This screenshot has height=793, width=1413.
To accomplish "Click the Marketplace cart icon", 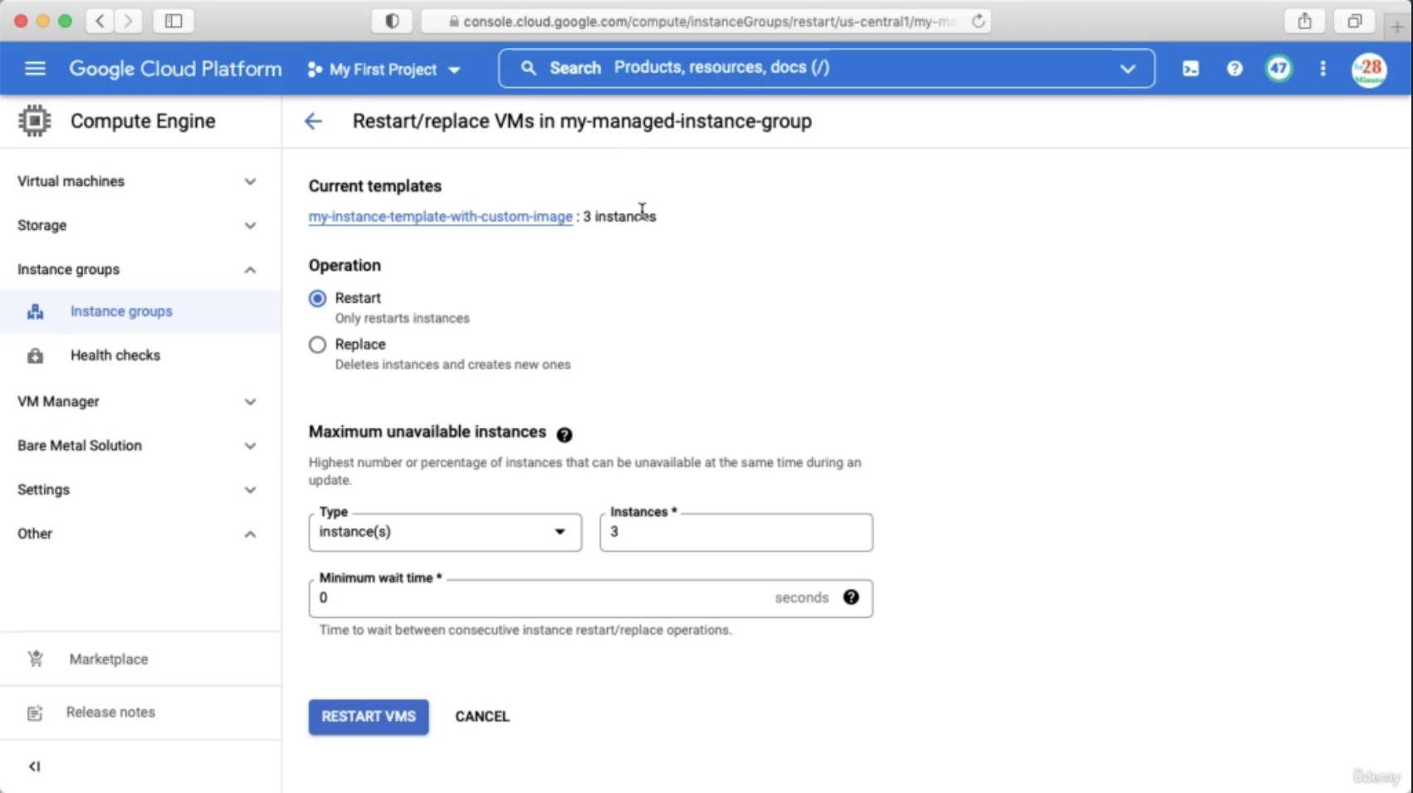I will [x=35, y=659].
